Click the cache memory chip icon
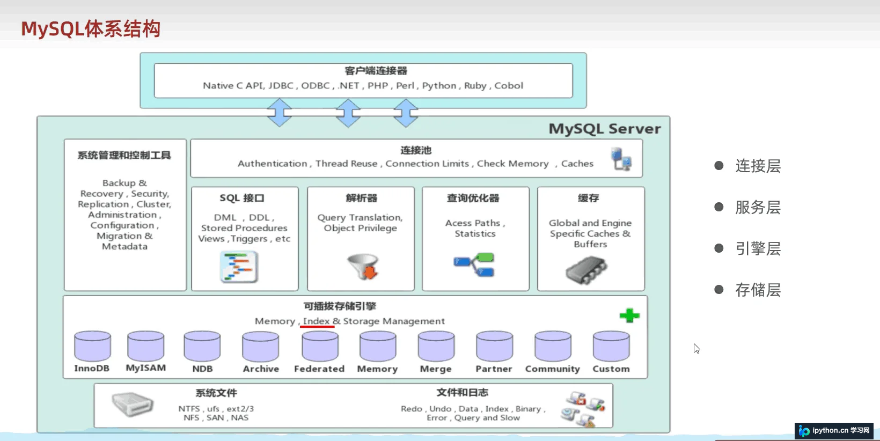Screen dimensions: 880x441 pyautogui.click(x=586, y=270)
